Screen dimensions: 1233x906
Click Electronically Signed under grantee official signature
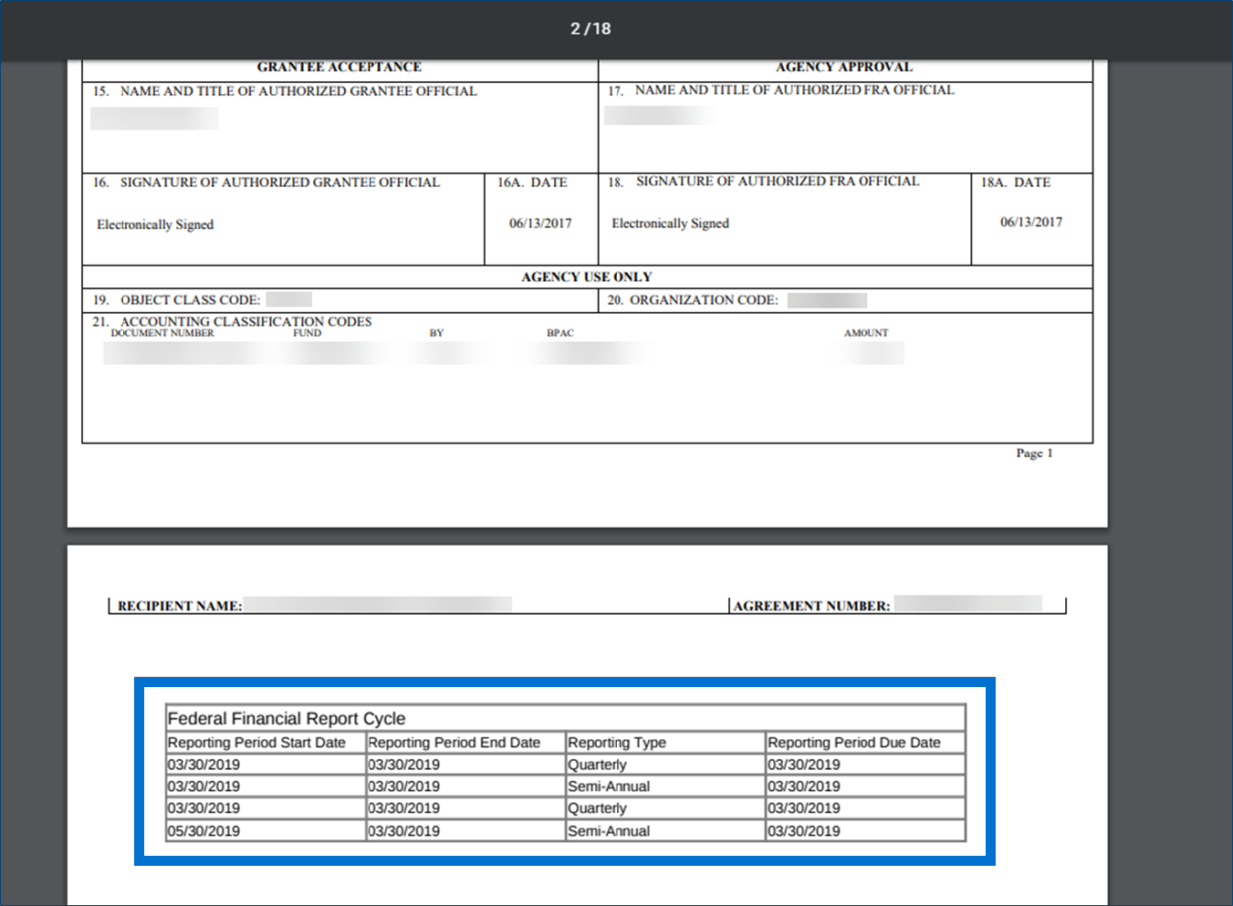click(x=155, y=224)
